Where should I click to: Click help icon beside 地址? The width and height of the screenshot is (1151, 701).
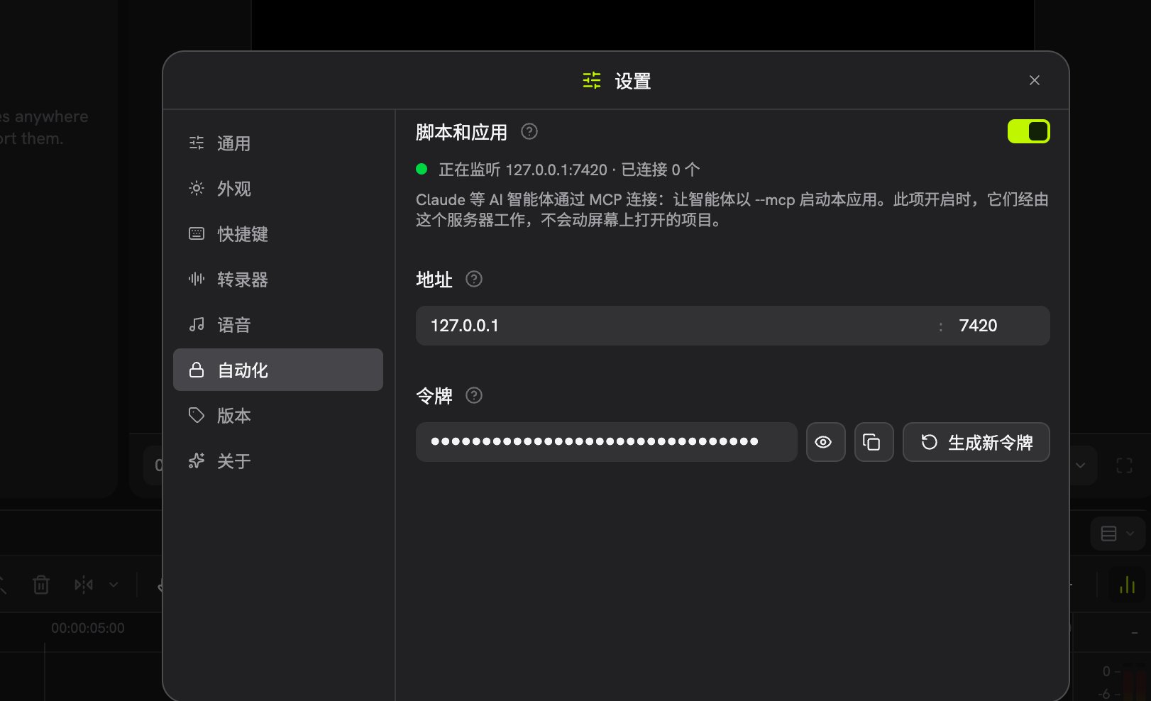473,279
